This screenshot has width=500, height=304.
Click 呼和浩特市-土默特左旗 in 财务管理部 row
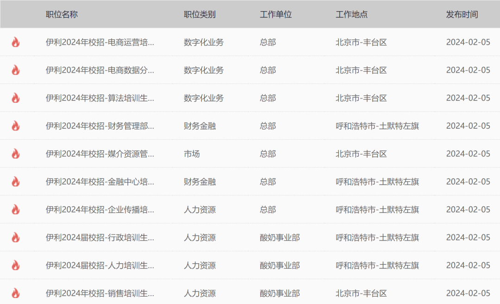pyautogui.click(x=377, y=126)
